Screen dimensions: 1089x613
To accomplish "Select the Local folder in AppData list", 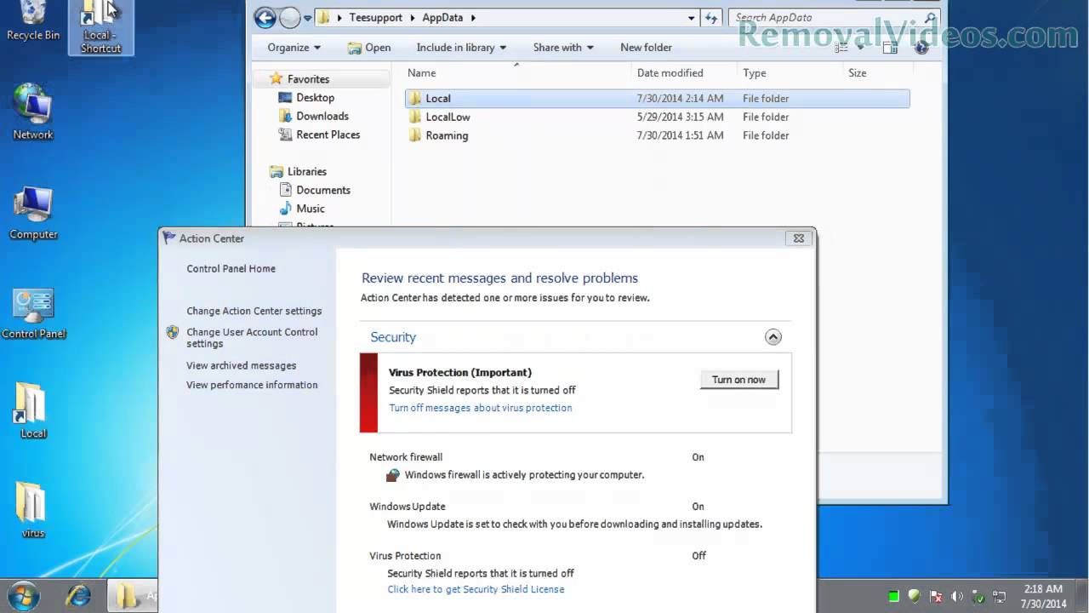I will pyautogui.click(x=657, y=99).
